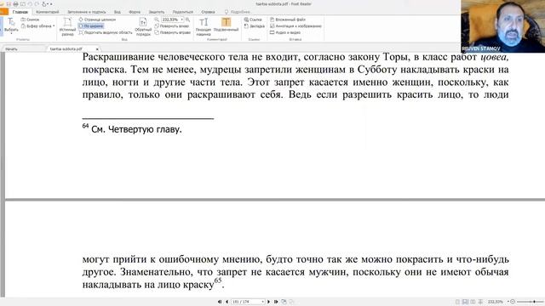Viewport: 545px width, 306px height.
Task: Choose Страница целиком fit page
Action: [97, 20]
